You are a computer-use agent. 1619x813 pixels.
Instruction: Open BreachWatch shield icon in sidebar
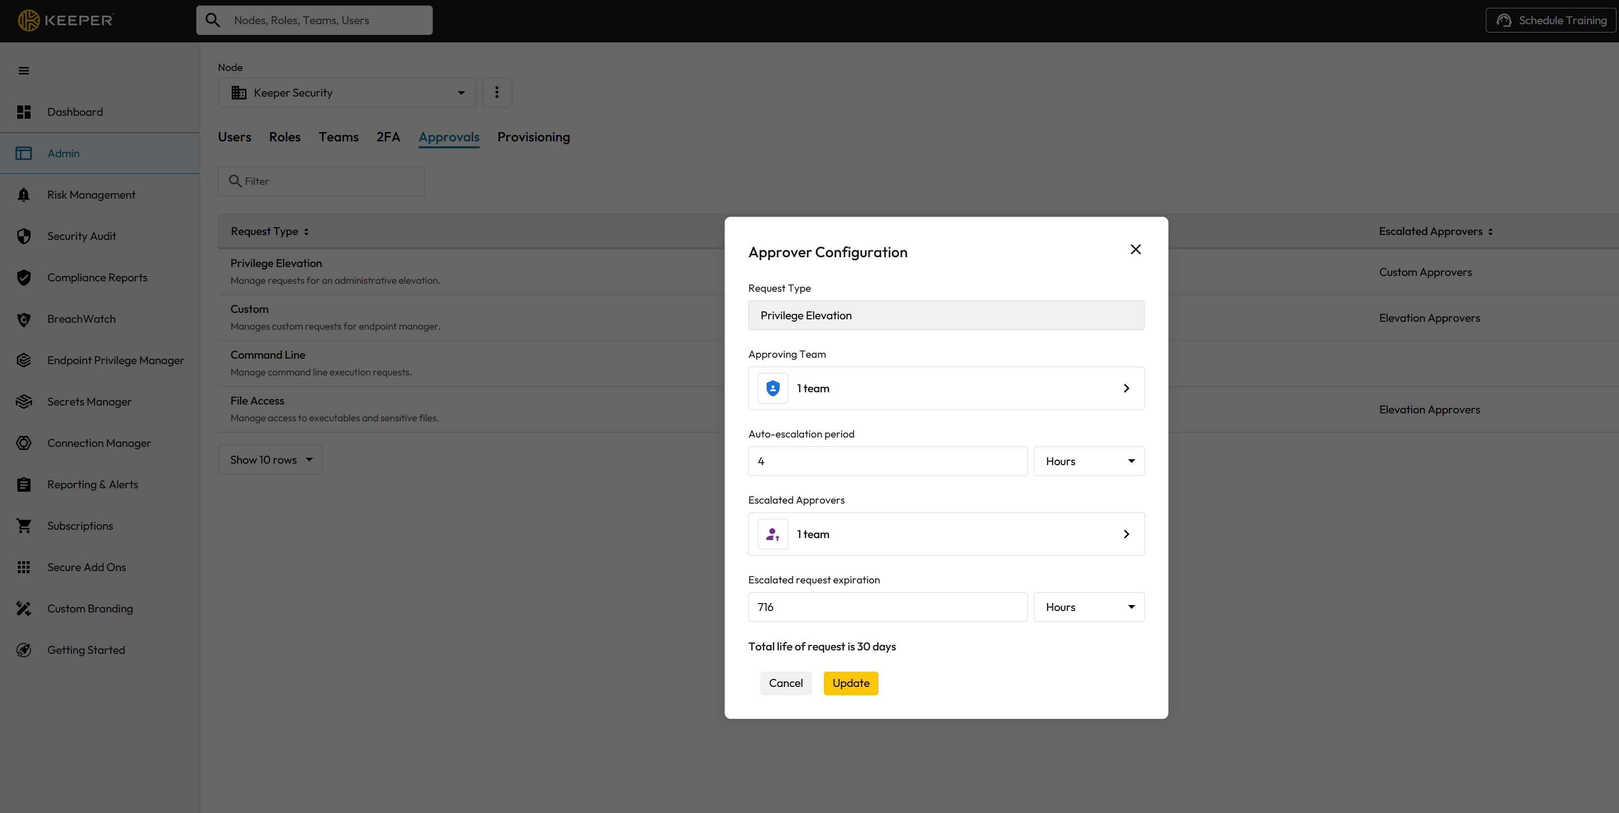(24, 319)
